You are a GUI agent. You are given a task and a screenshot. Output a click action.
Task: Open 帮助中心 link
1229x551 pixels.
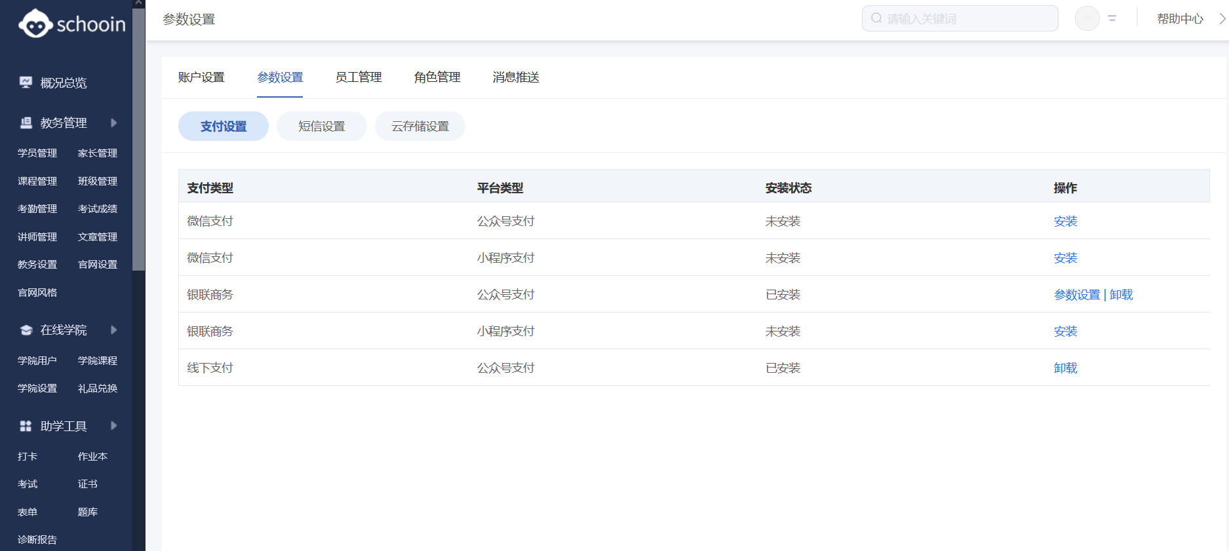(x=1180, y=19)
